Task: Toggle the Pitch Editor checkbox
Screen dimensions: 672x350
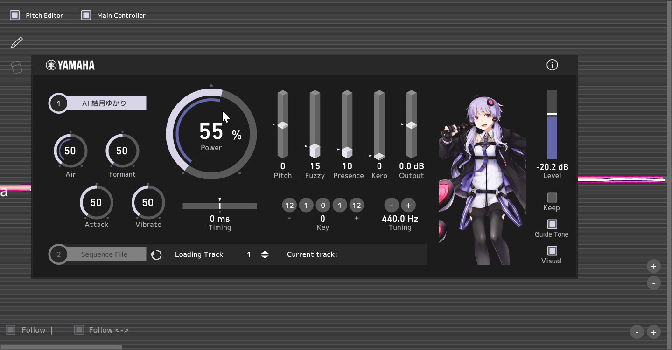Action: pos(15,15)
